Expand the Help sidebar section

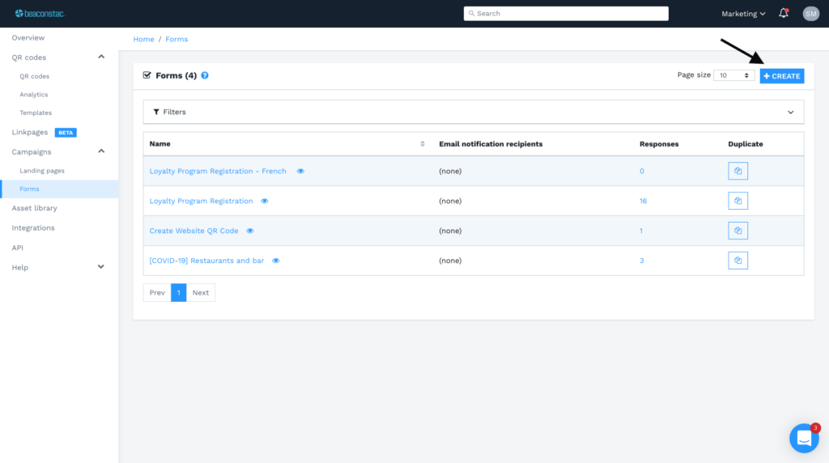click(x=100, y=267)
